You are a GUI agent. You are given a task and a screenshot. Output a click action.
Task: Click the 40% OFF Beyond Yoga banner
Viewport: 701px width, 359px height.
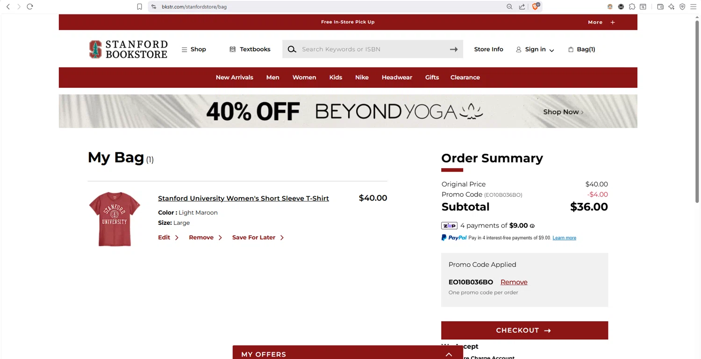pyautogui.click(x=348, y=111)
